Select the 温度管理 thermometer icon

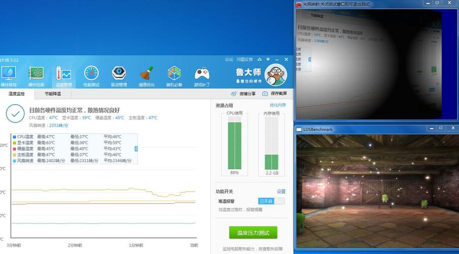[64, 73]
